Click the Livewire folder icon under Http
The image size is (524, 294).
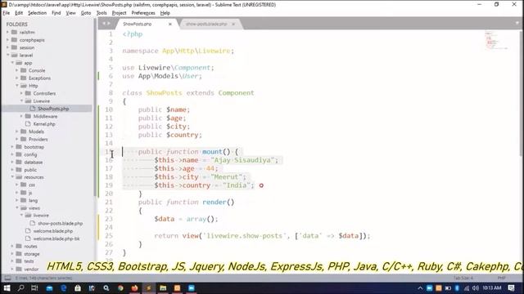[28, 101]
